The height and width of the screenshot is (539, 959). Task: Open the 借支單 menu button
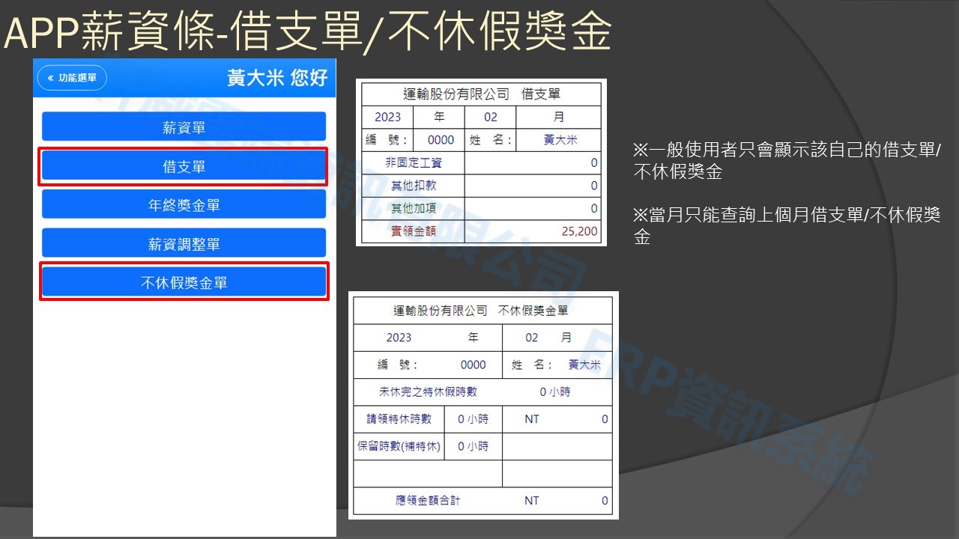pos(184,166)
